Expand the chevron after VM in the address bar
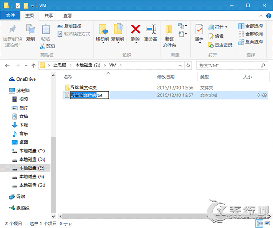Screen dimensions: 273x228 tap(121, 66)
